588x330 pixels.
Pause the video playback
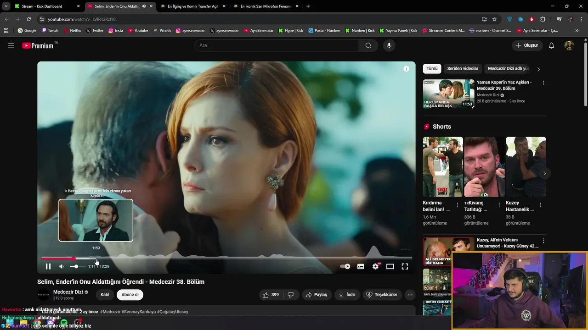[48, 266]
